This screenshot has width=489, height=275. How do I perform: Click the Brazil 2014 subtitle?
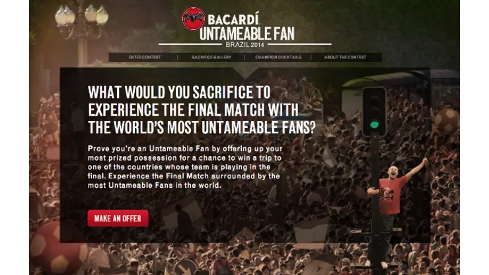click(244, 45)
